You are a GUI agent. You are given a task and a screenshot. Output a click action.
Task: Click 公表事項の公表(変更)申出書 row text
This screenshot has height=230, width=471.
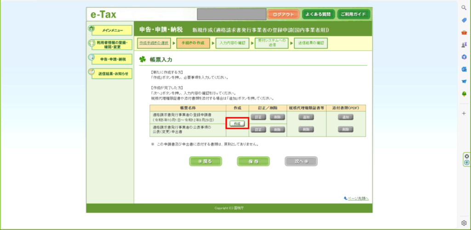(182, 130)
